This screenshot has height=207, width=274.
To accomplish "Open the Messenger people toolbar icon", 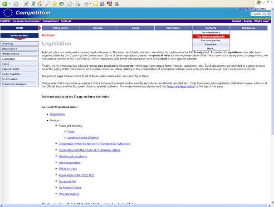I will click(x=117, y=4).
